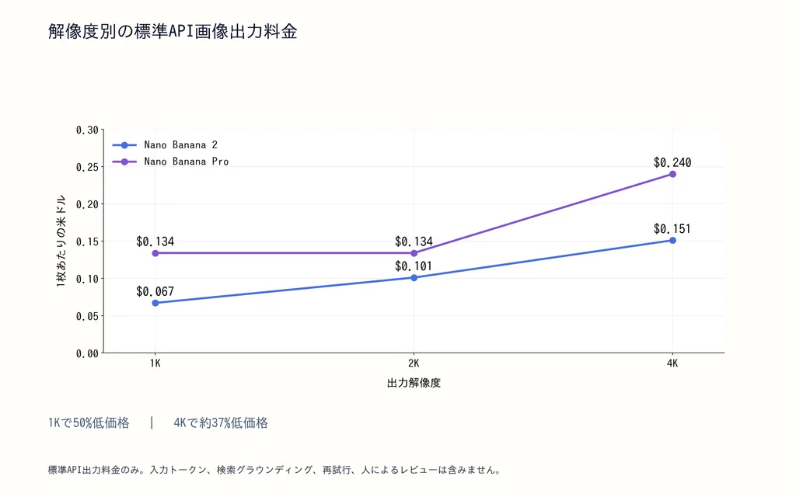This screenshot has width=796, height=497.
Task: Click the 1K x-axis tick label
Action: pyautogui.click(x=155, y=363)
